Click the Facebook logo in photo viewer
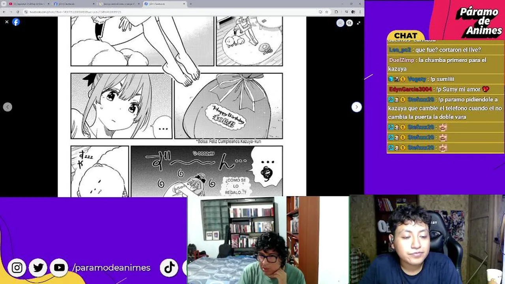505x284 pixels. click(x=16, y=22)
